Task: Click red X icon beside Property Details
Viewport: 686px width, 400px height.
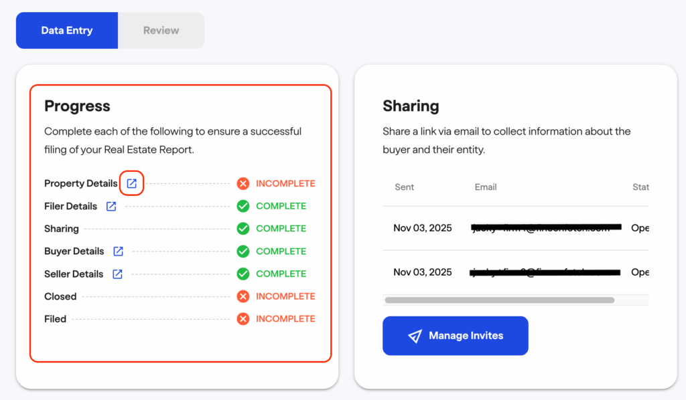Action: [243, 183]
